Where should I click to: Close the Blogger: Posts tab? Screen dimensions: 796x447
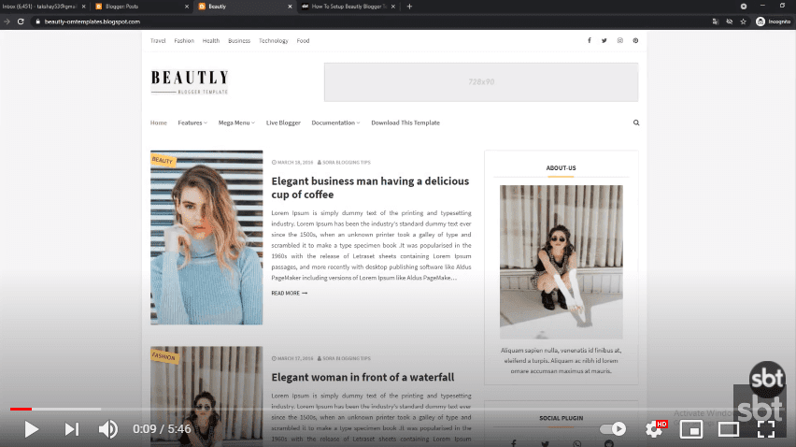pyautogui.click(x=187, y=7)
